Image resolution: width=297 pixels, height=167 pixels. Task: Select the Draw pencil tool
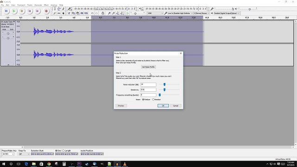coord(63,9)
